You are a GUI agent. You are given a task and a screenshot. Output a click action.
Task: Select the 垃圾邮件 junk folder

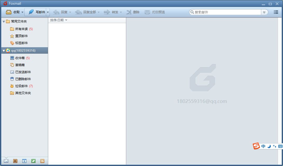(21, 86)
